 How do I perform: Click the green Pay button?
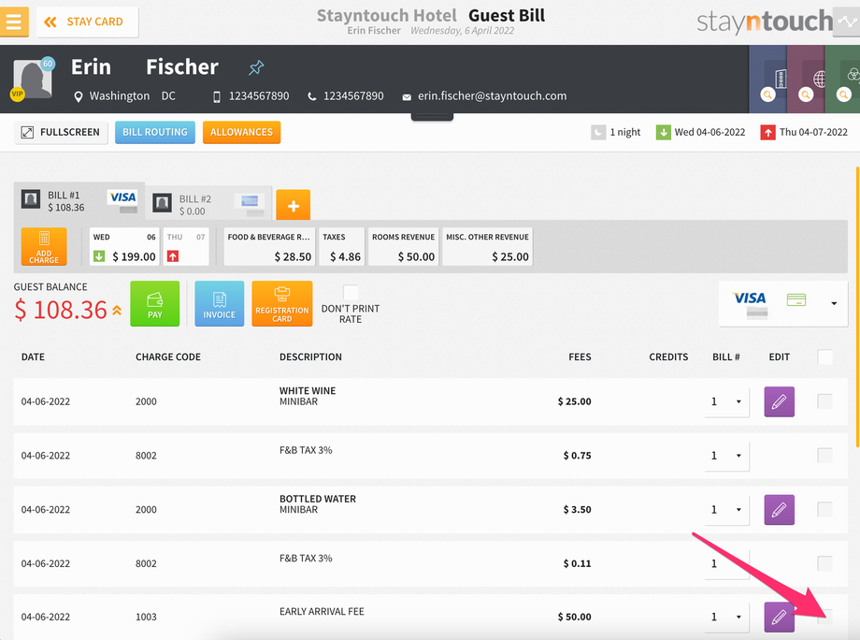(x=154, y=303)
